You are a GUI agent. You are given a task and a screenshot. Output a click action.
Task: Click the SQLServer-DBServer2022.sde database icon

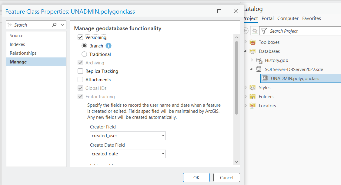(x=259, y=69)
